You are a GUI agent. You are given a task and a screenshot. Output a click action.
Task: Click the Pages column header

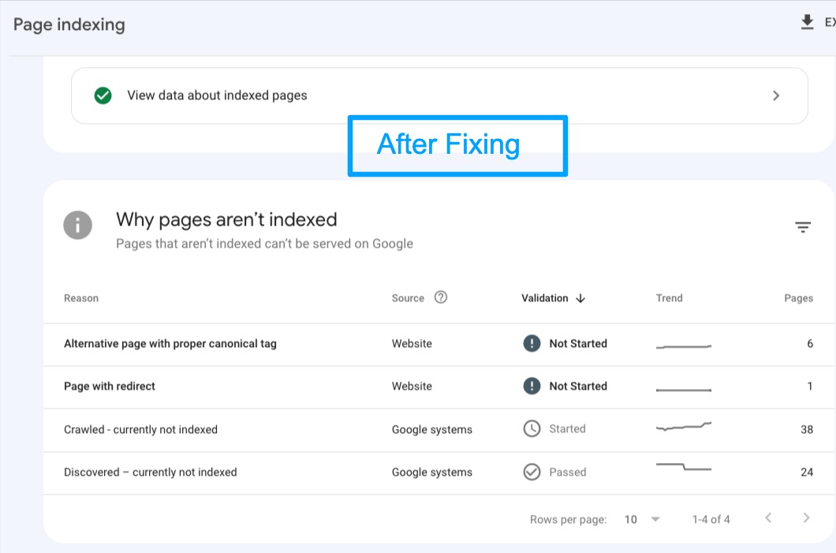798,298
